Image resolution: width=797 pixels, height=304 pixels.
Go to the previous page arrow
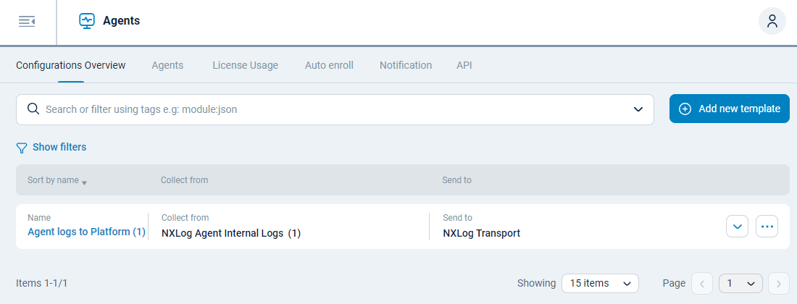tap(702, 284)
